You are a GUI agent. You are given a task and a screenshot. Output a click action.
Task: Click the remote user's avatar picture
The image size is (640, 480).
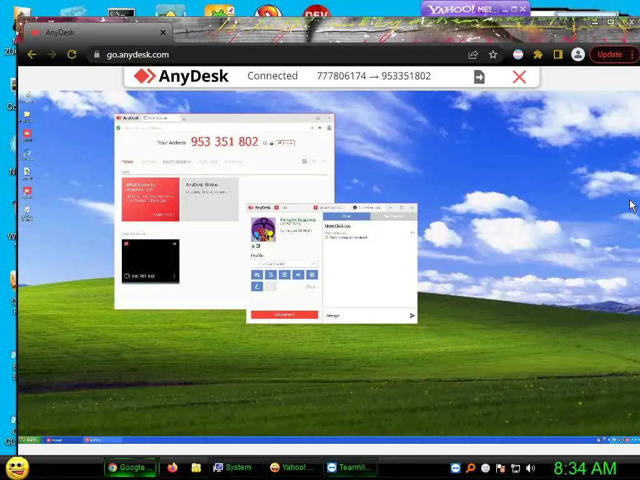pos(263,229)
